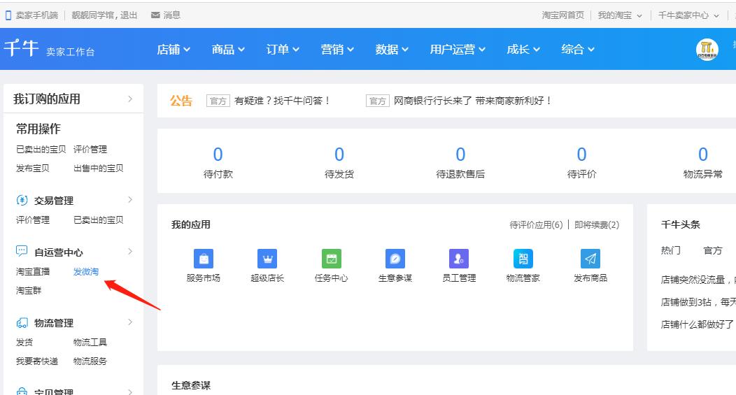This screenshot has height=395, width=736.
Task: Open the 任务中心 calendar icon
Action: click(x=332, y=259)
